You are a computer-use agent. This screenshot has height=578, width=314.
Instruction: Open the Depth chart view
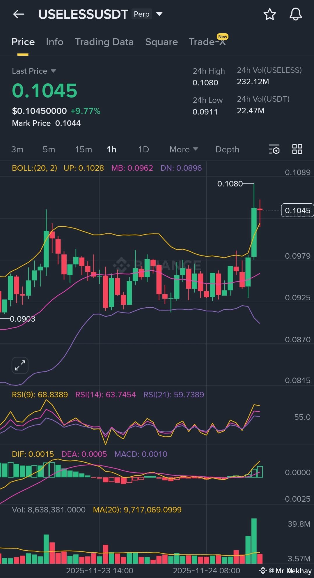click(227, 149)
